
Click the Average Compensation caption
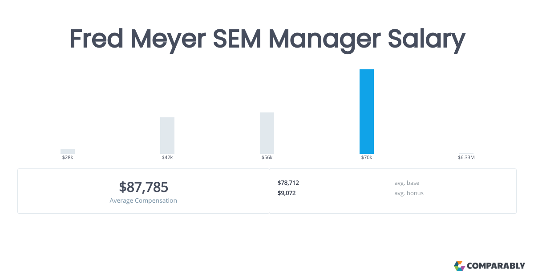coord(143,200)
